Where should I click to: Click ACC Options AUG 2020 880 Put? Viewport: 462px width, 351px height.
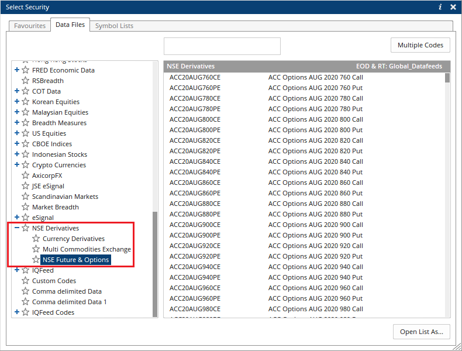(315, 214)
